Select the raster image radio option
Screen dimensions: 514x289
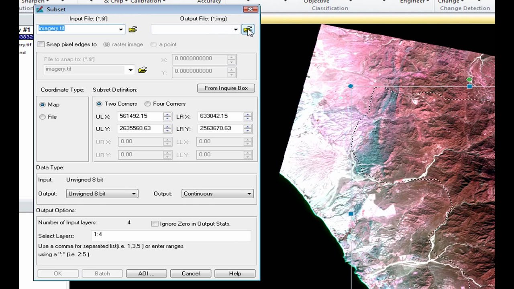click(x=106, y=45)
